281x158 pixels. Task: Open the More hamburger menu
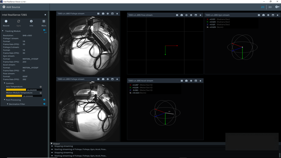coord(44,23)
